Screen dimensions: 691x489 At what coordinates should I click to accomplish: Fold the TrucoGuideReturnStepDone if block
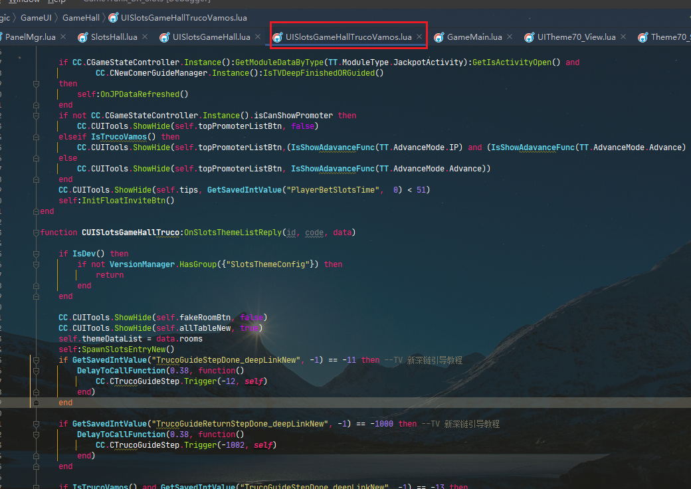tap(36, 424)
